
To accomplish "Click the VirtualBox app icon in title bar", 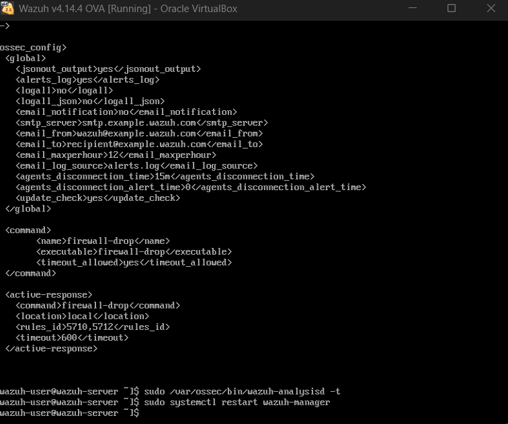I will coord(7,8).
